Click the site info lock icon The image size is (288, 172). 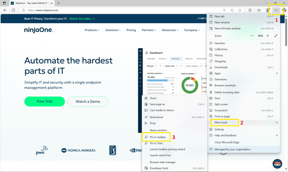[24, 10]
